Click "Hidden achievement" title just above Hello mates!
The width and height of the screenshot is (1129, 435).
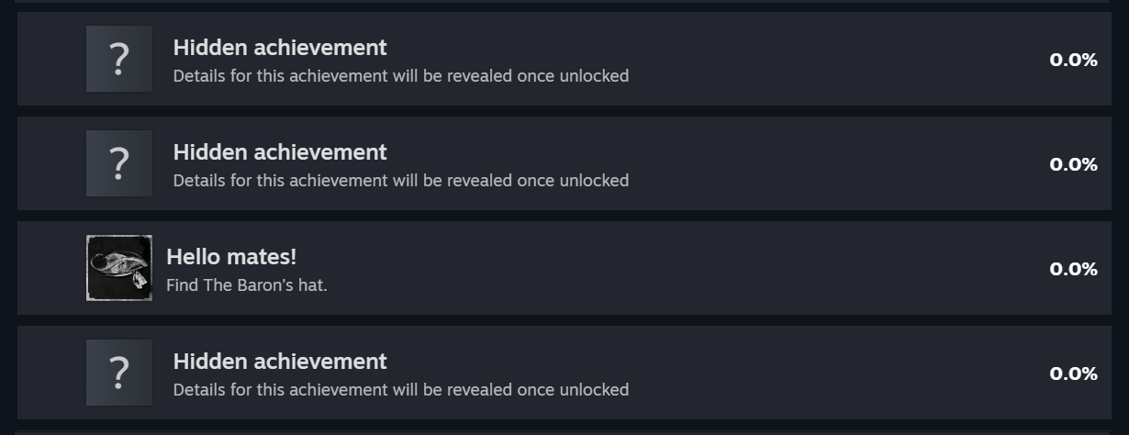[280, 152]
